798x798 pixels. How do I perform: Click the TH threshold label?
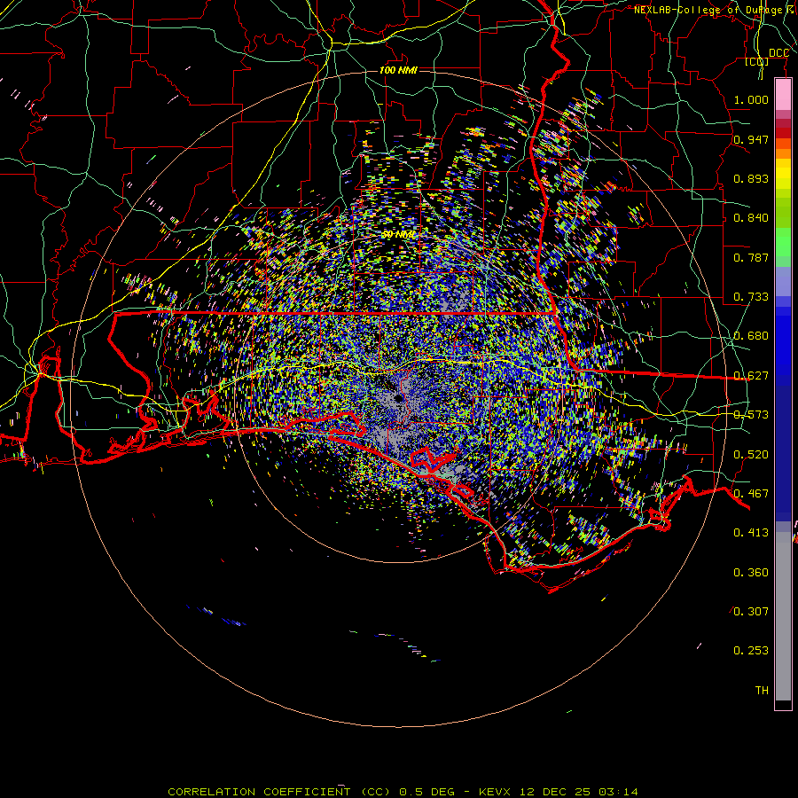pos(762,691)
